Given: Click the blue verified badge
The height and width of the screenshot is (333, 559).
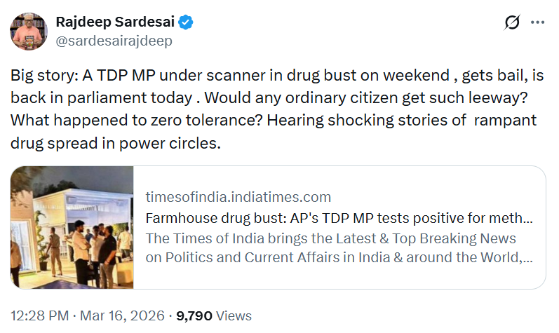Looking at the screenshot, I should tap(186, 22).
